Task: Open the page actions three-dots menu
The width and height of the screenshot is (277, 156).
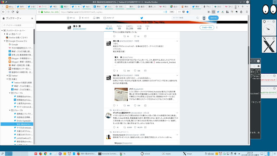Action: pyautogui.click(x=179, y=12)
